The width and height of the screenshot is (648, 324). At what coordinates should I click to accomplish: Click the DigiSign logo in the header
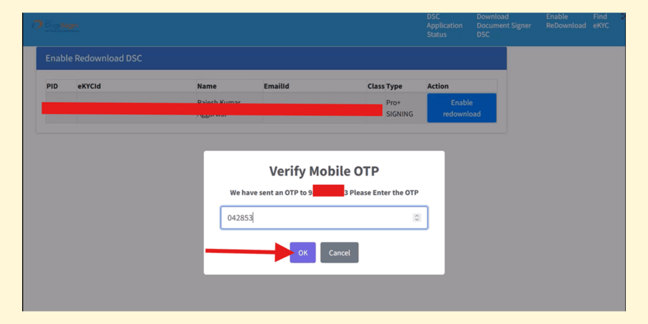tap(56, 26)
